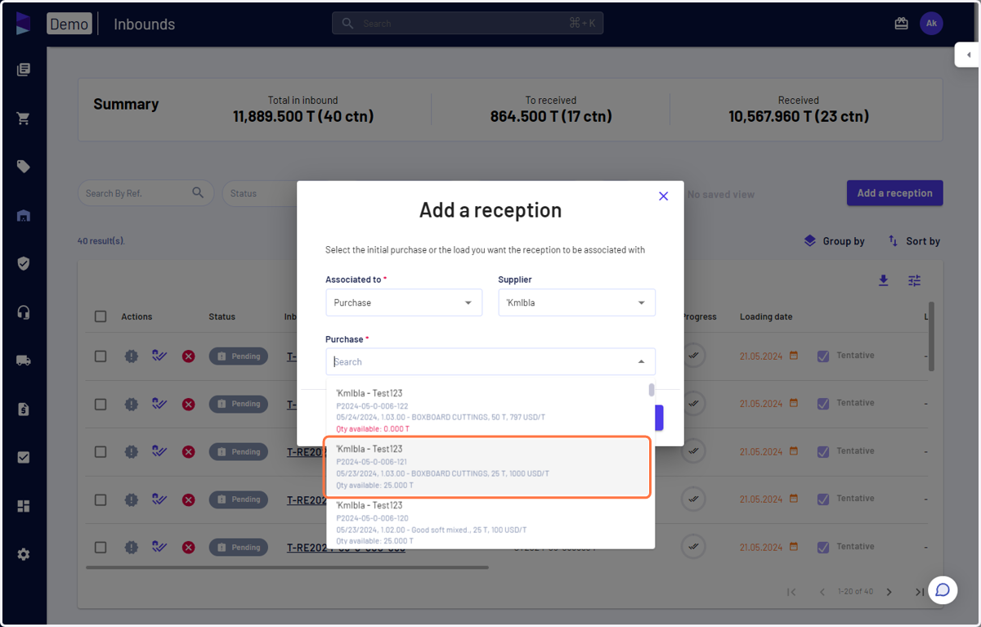Image resolution: width=981 pixels, height=627 pixels.
Task: Close the Add a reception dialog
Action: (x=663, y=196)
